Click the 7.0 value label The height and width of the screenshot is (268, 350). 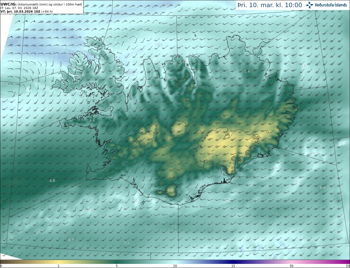(x=174, y=227)
